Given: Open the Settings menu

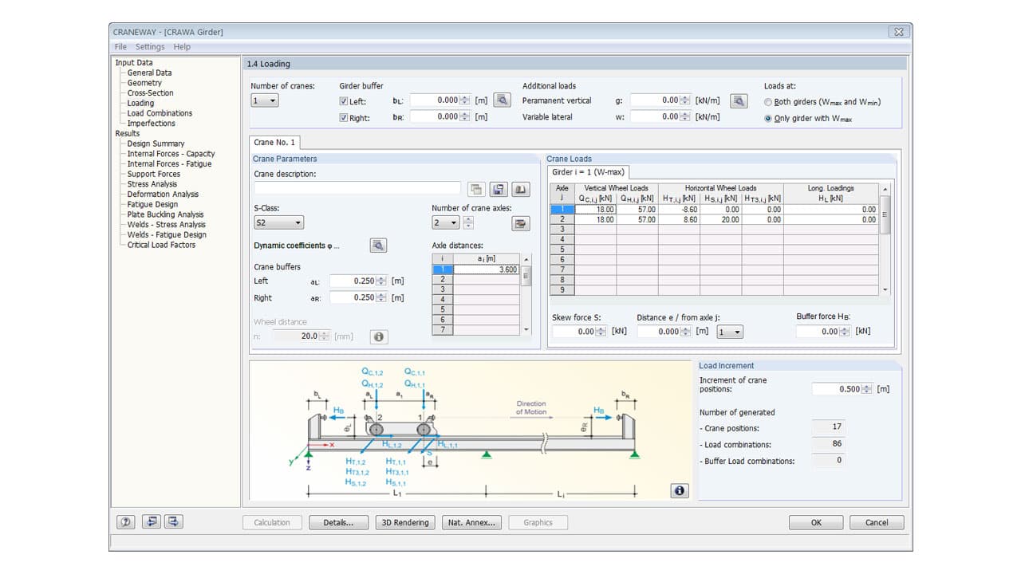Looking at the screenshot, I should 149,47.
